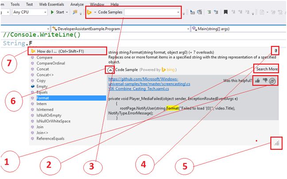Click the method icon beside Compare
The height and width of the screenshot is (179, 287).
coord(32,57)
